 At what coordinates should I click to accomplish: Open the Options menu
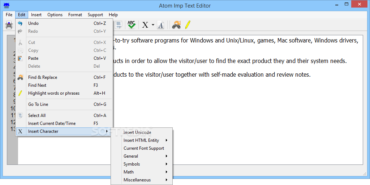[x=55, y=15]
